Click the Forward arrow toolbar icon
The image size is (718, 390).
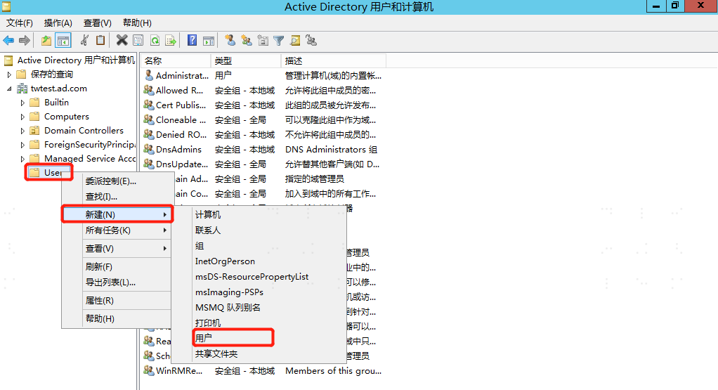(25, 41)
